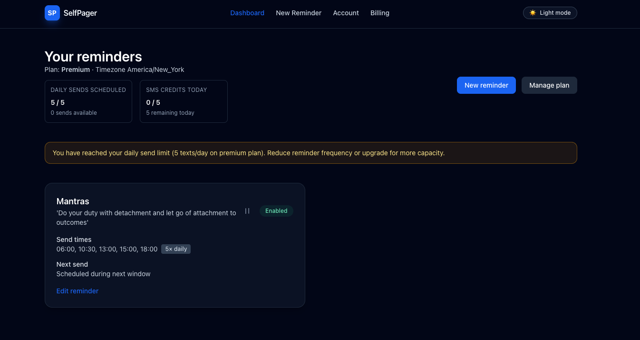Open the Billing page

pos(379,13)
